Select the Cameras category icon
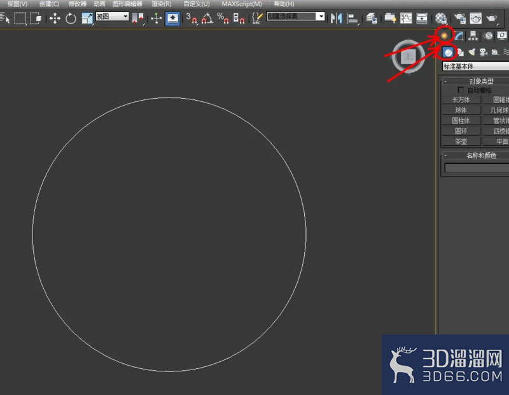 point(484,52)
